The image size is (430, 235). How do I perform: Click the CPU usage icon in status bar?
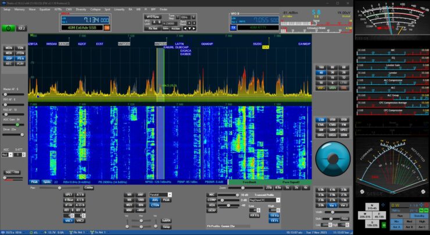(31, 233)
